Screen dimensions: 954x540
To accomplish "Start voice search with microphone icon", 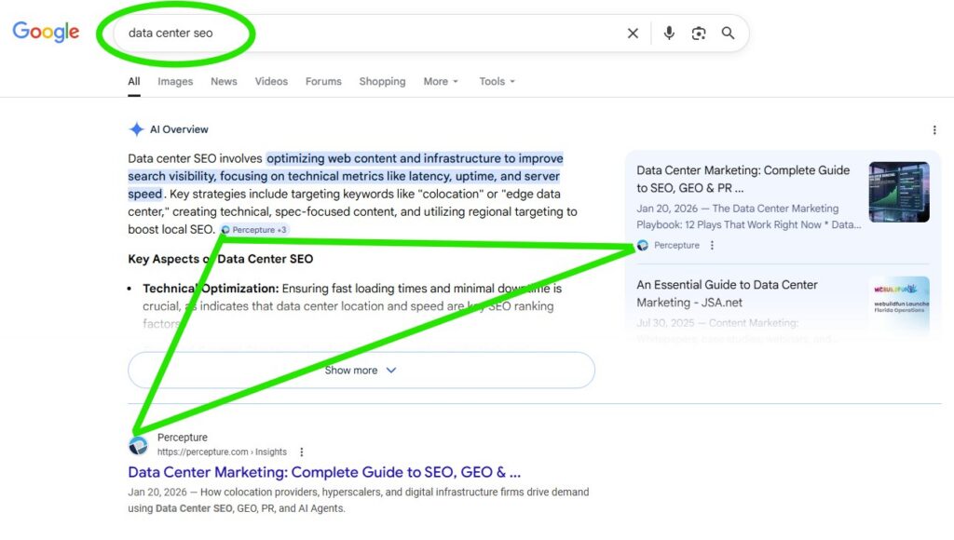I will coord(669,33).
